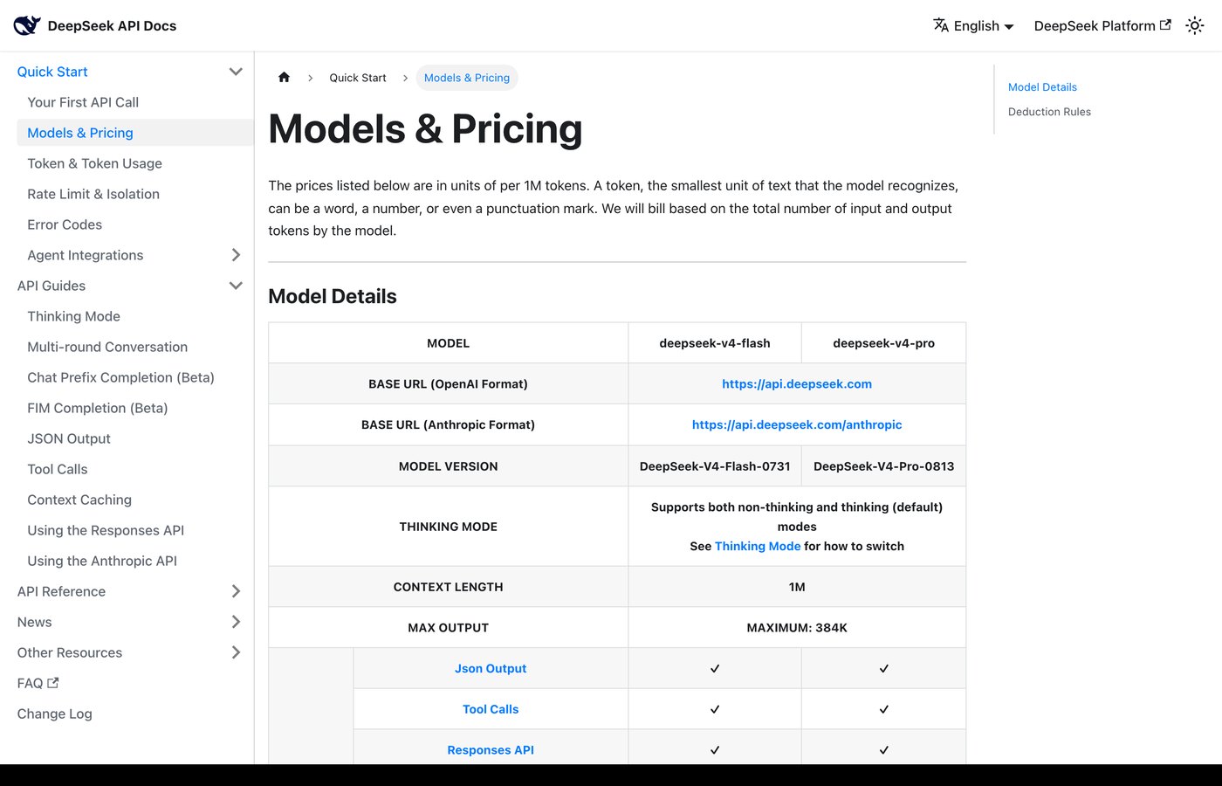The height and width of the screenshot is (786, 1222).
Task: Click the Model Details section heading
Action: click(333, 296)
